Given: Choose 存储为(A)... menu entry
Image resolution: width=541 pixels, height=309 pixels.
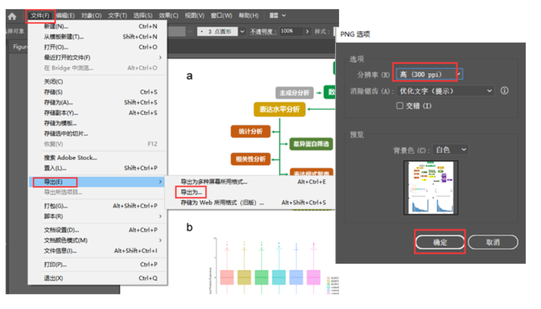Looking at the screenshot, I should coord(59,103).
